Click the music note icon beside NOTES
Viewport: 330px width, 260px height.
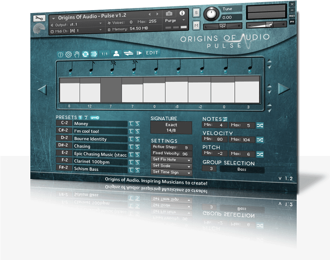[225, 119]
